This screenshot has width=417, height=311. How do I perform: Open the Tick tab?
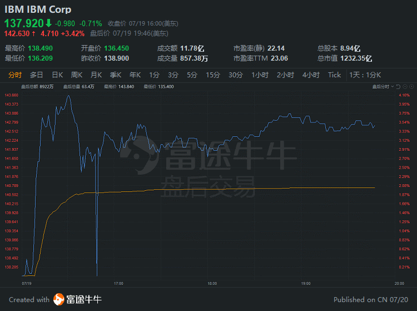334,75
